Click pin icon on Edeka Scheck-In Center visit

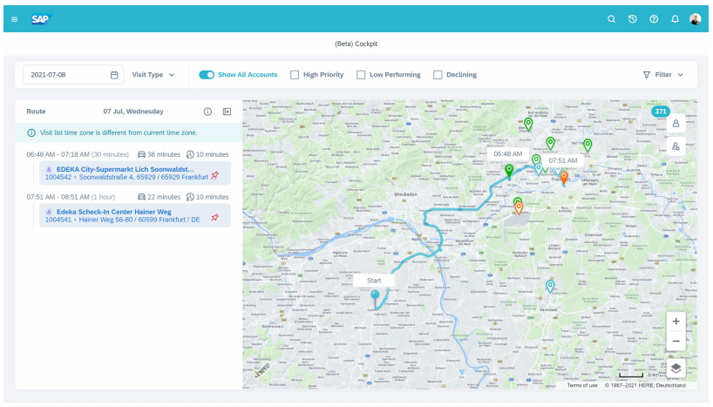(x=214, y=218)
